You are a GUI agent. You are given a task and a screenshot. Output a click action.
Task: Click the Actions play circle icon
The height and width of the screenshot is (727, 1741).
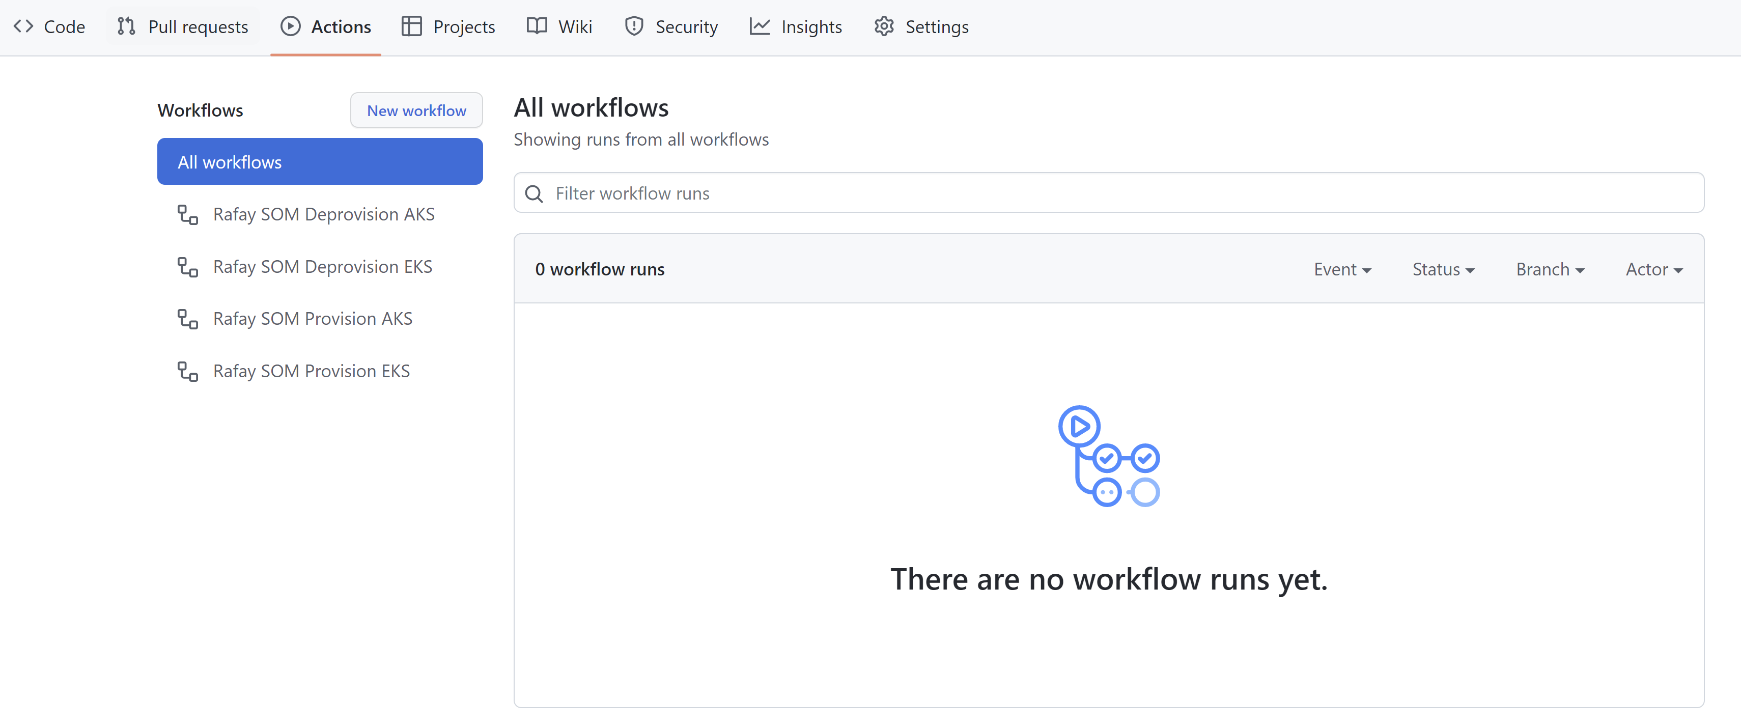pyautogui.click(x=291, y=26)
